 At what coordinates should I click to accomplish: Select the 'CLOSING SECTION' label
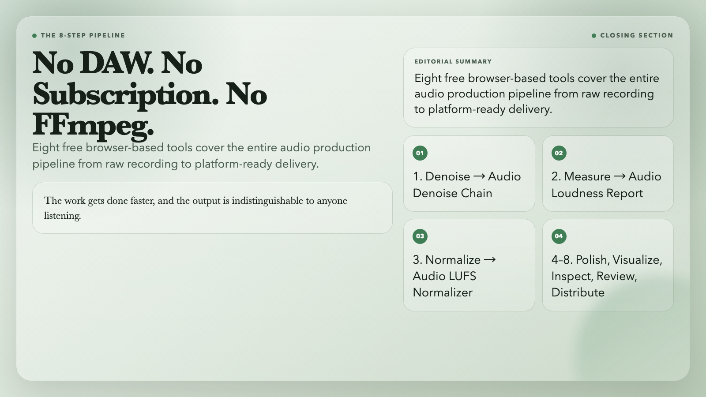tap(637, 35)
